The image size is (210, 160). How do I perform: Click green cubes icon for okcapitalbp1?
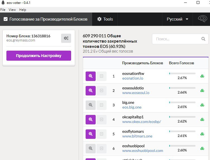pyautogui.click(x=202, y=119)
